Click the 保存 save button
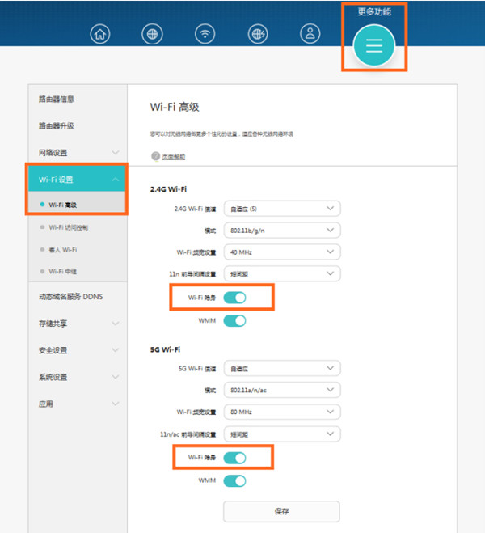Image resolution: width=485 pixels, height=533 pixels. (281, 511)
